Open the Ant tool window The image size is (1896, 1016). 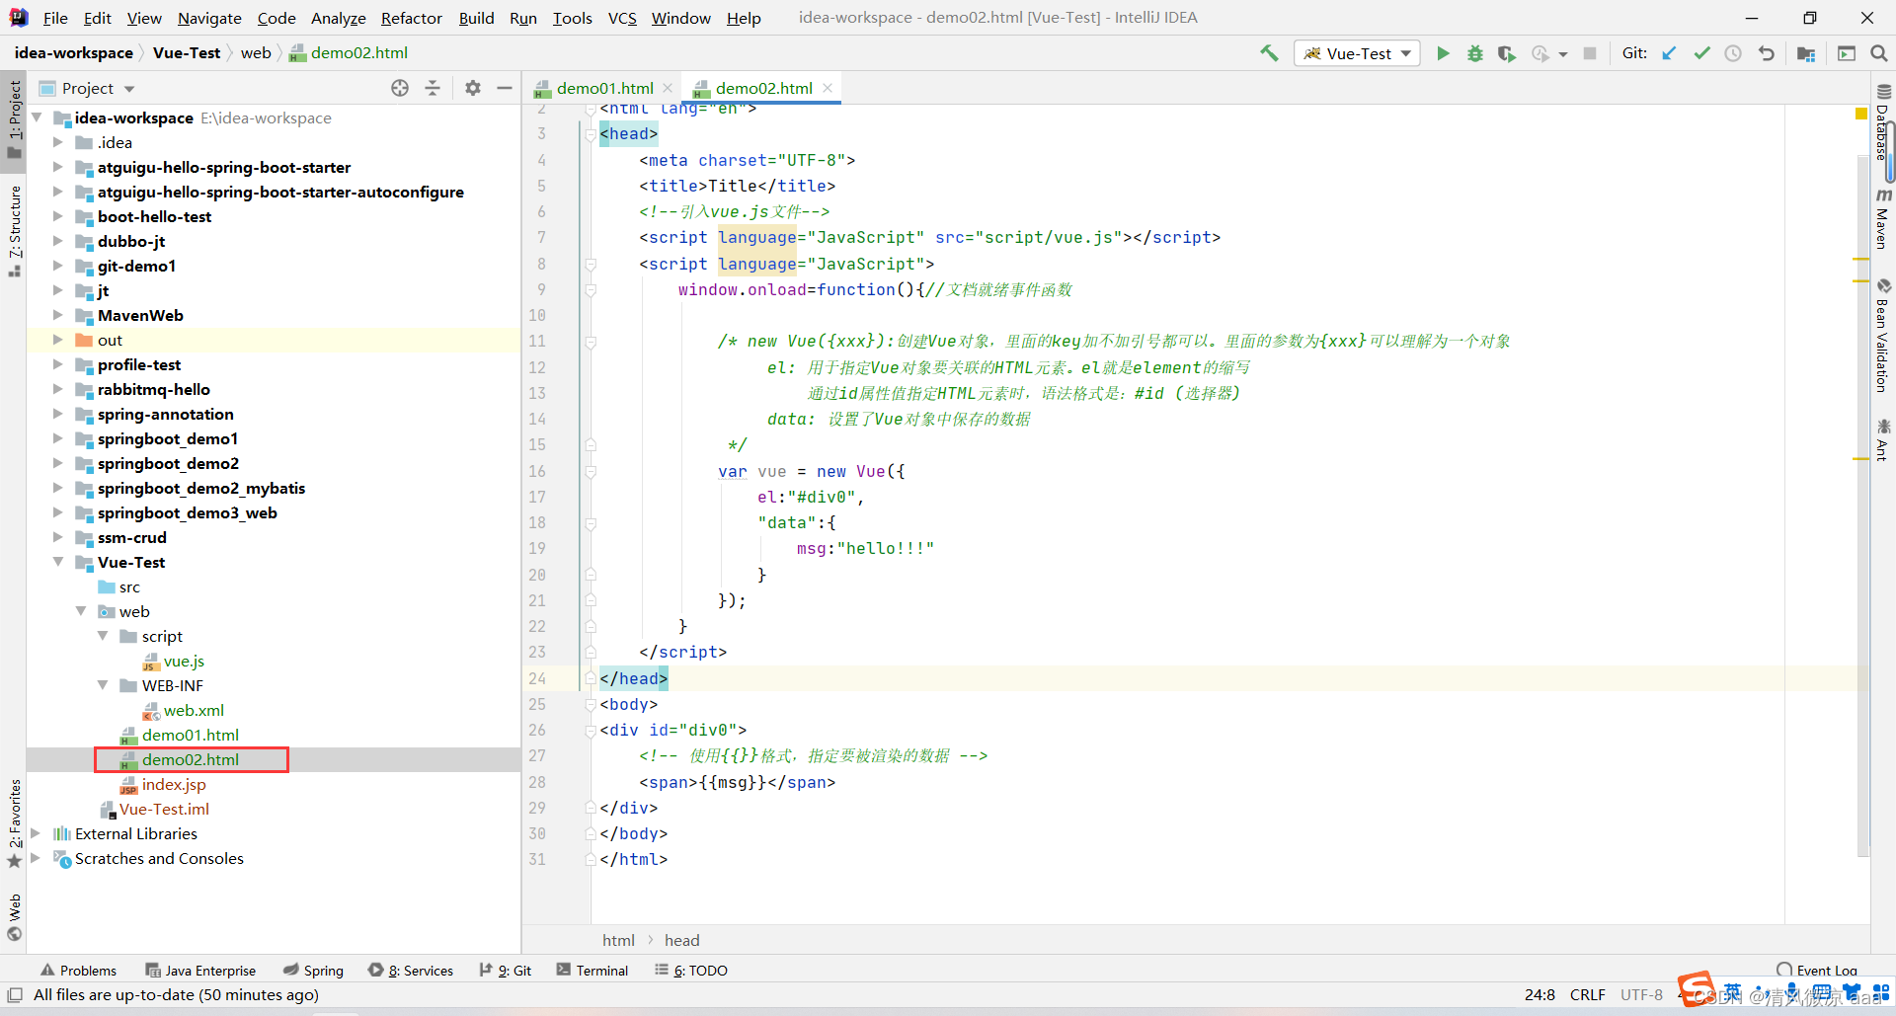click(x=1883, y=439)
